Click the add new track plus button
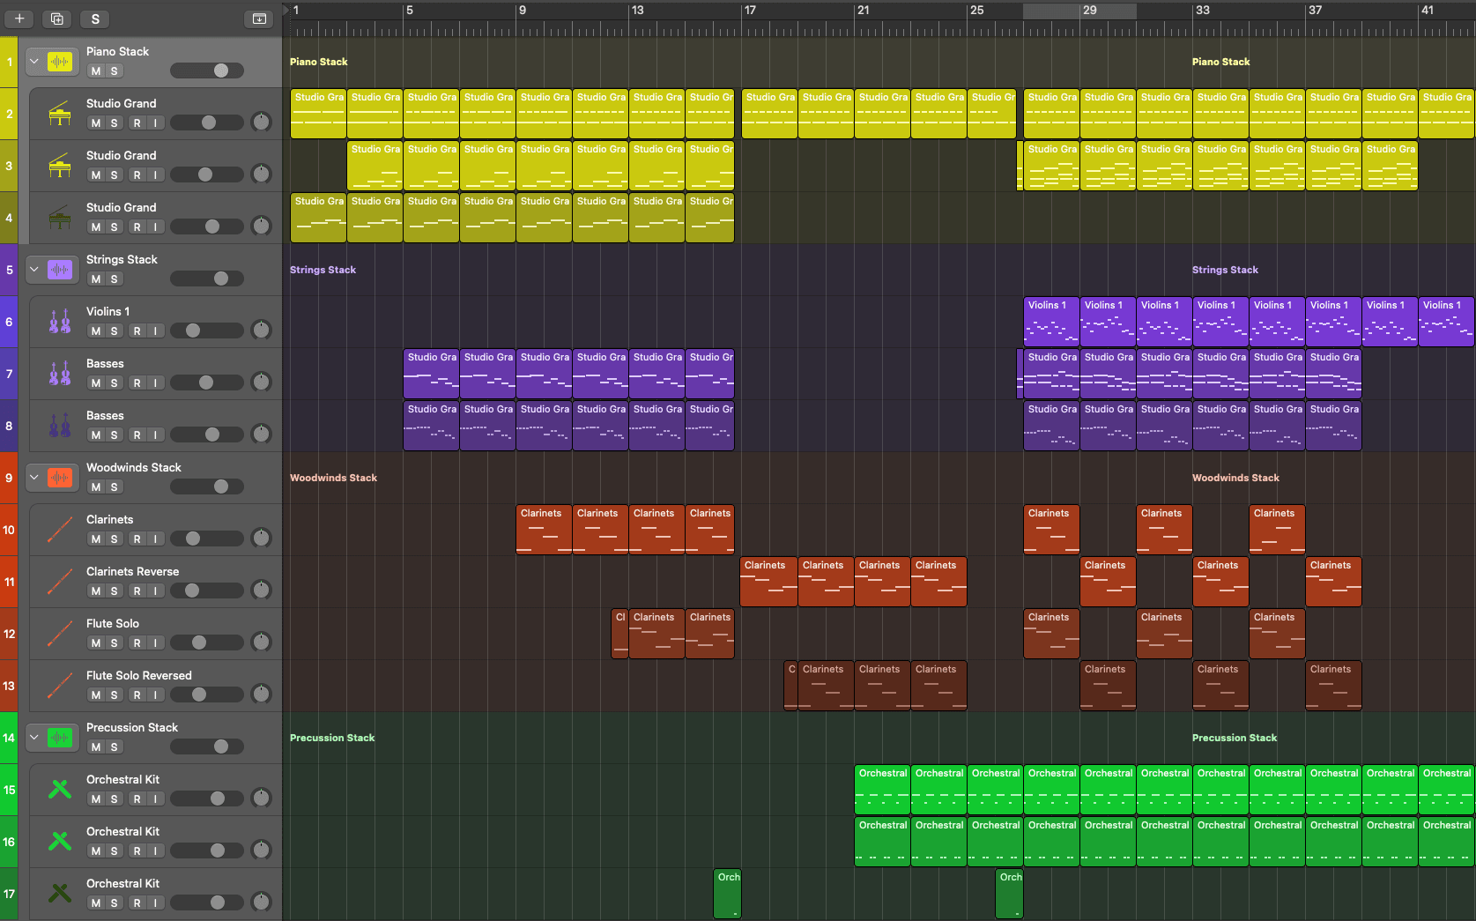Screen dimensions: 1476x921 tap(19, 19)
